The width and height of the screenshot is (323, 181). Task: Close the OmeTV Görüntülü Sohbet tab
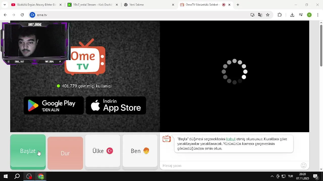[x=229, y=5]
